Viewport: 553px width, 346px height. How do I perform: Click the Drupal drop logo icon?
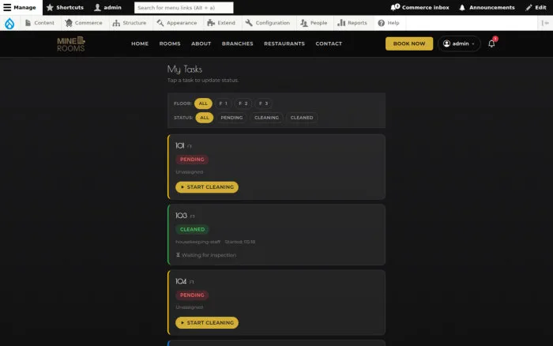pyautogui.click(x=9, y=23)
